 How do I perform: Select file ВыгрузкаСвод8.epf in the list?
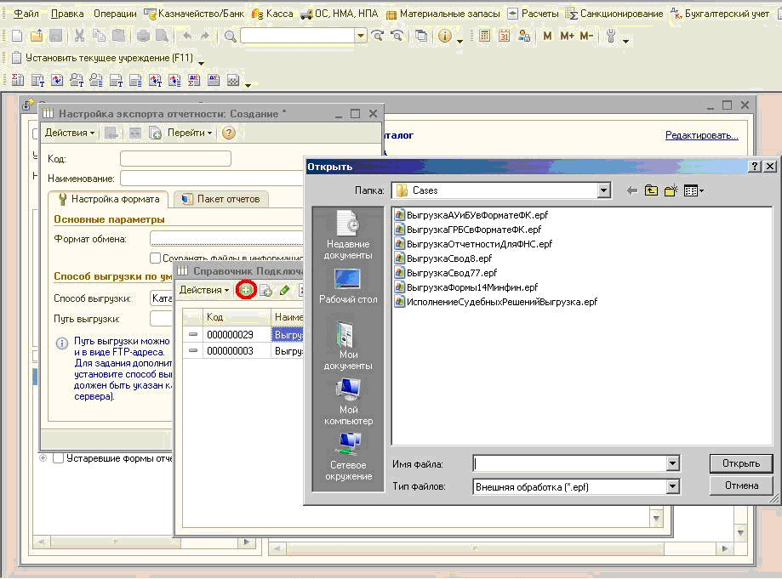coord(448,258)
